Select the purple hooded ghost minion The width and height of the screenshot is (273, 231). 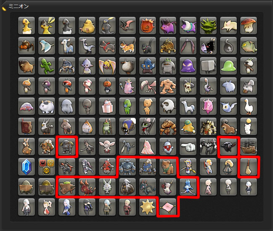(x=188, y=66)
